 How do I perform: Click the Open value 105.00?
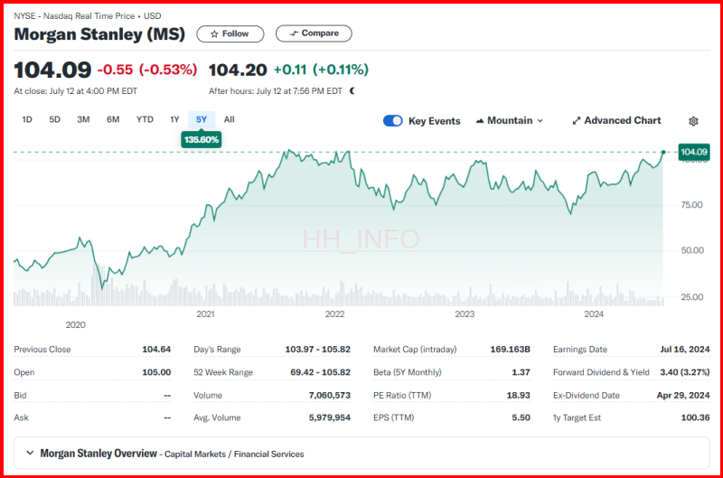pyautogui.click(x=156, y=372)
